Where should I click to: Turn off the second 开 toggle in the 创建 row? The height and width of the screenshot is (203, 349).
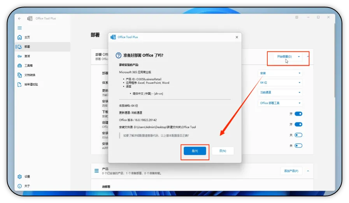(x=298, y=124)
